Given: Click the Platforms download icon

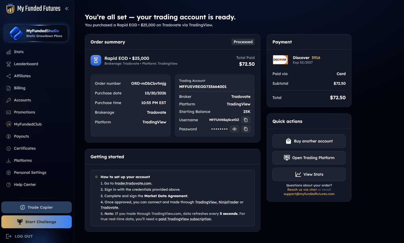Looking at the screenshot, I should [x=9, y=161].
